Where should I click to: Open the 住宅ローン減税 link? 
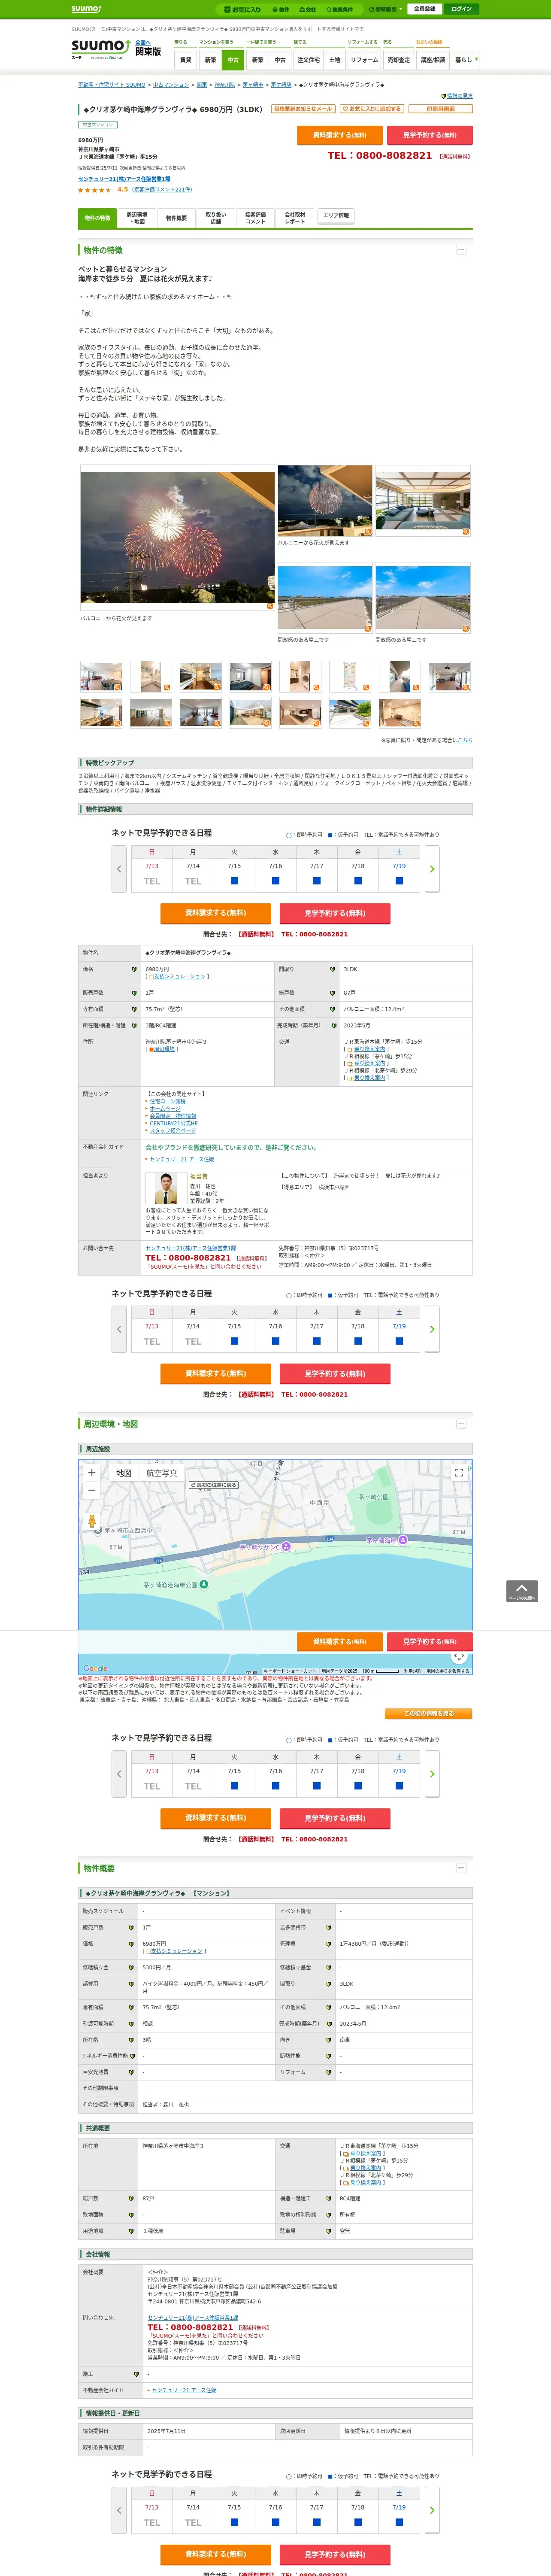click(167, 1102)
